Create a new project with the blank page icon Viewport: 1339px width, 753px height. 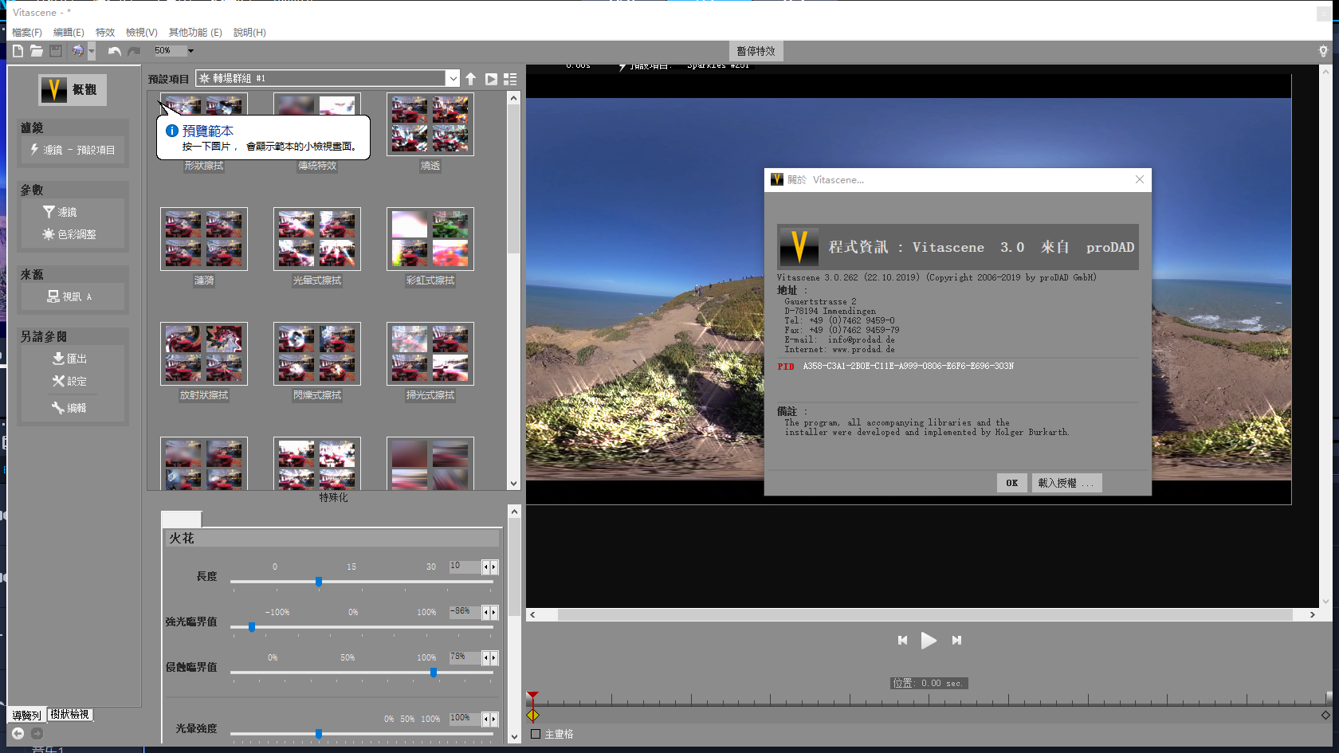tap(18, 51)
